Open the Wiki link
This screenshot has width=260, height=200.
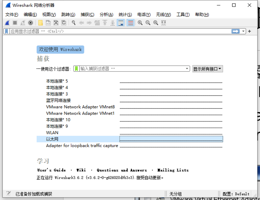81,170
